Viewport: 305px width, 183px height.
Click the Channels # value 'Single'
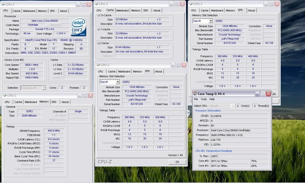pyautogui.click(x=78, y=111)
